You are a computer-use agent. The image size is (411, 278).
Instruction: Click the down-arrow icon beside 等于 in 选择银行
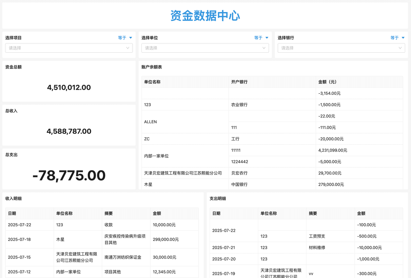coord(403,38)
